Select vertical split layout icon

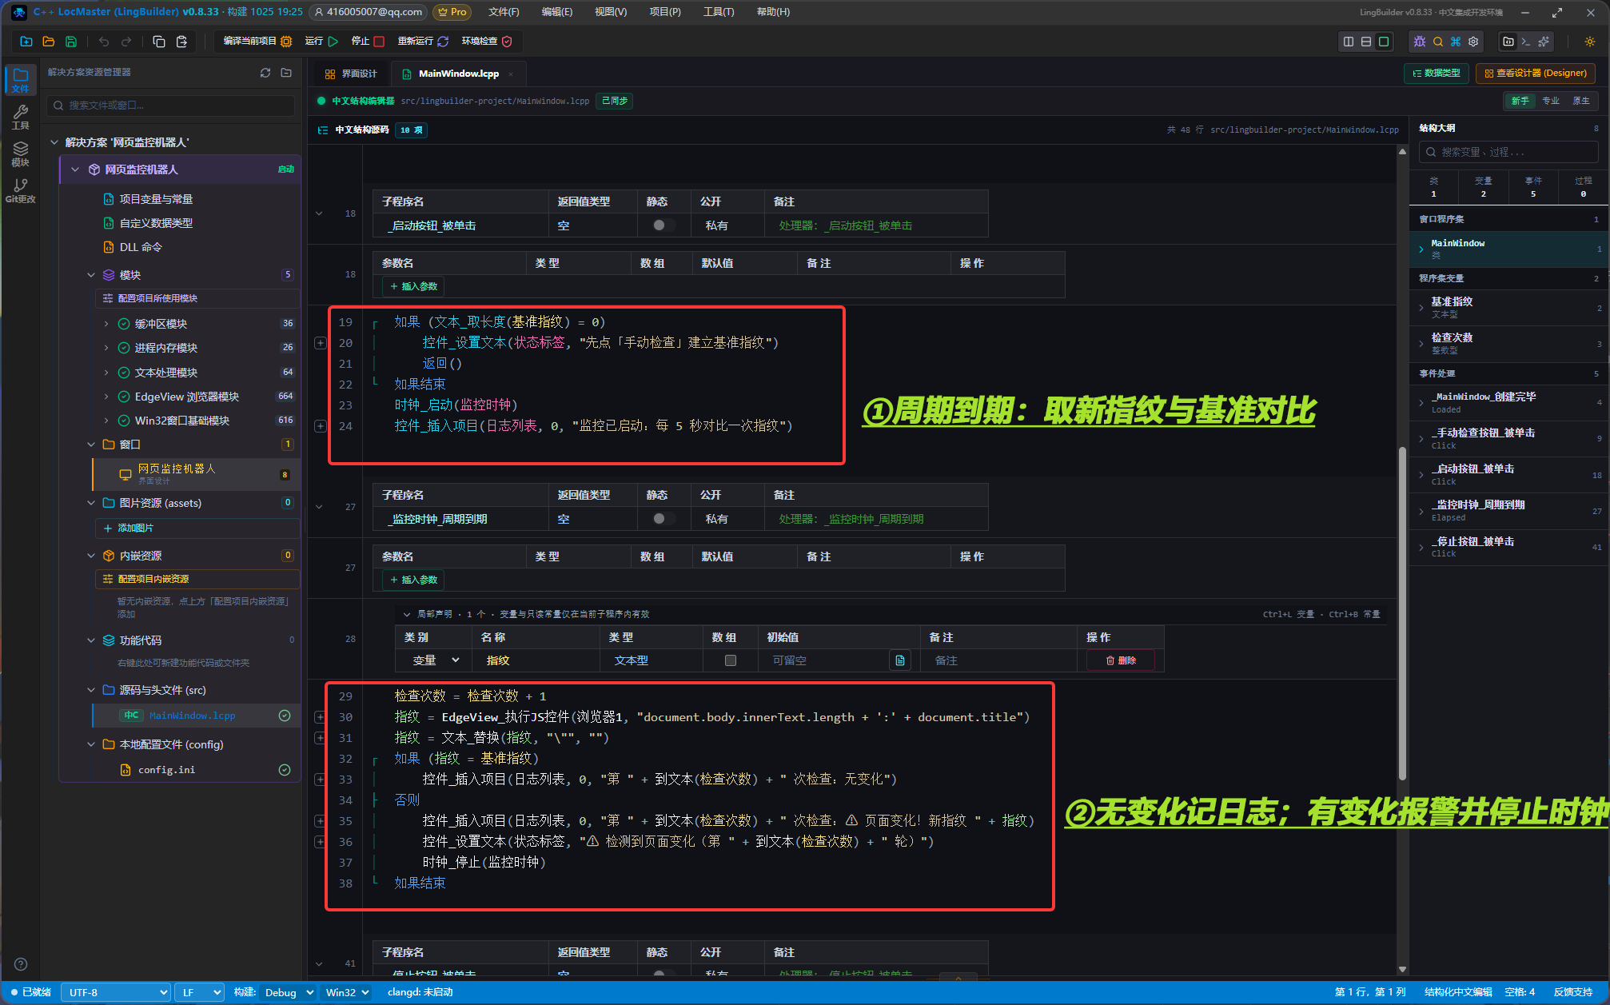click(x=1349, y=42)
